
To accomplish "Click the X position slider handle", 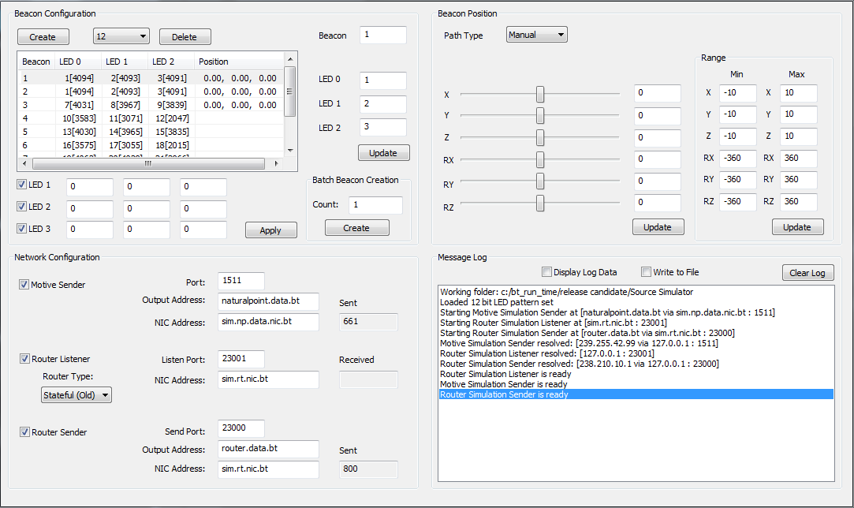I will (540, 95).
